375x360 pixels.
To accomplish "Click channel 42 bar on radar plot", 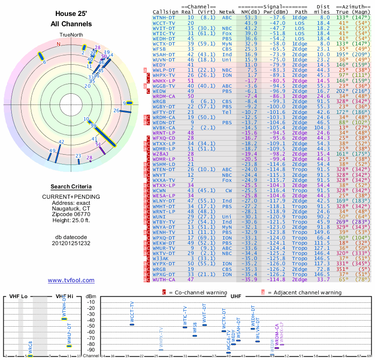I will tap(58, 154).
